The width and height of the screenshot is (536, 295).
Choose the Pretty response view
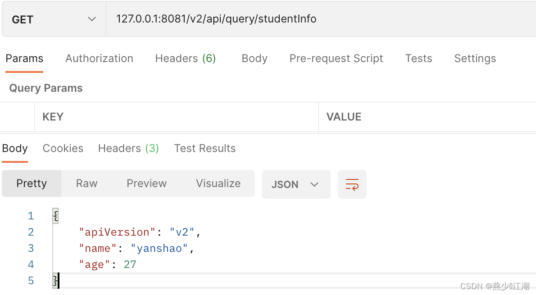(32, 183)
